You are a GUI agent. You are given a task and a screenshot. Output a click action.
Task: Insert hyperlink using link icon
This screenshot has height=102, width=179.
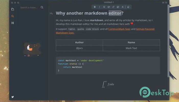point(113,7)
